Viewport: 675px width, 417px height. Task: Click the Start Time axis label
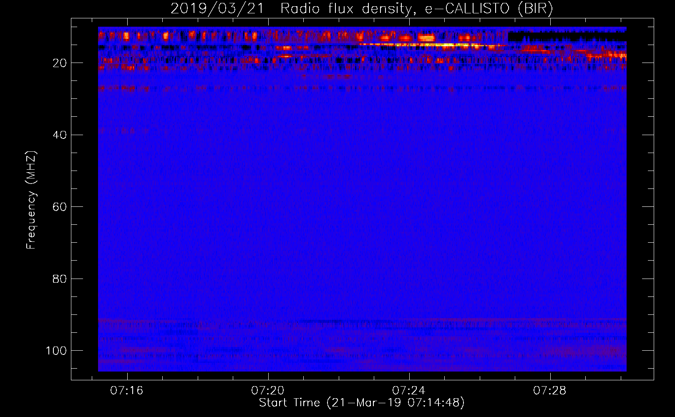[362, 403]
